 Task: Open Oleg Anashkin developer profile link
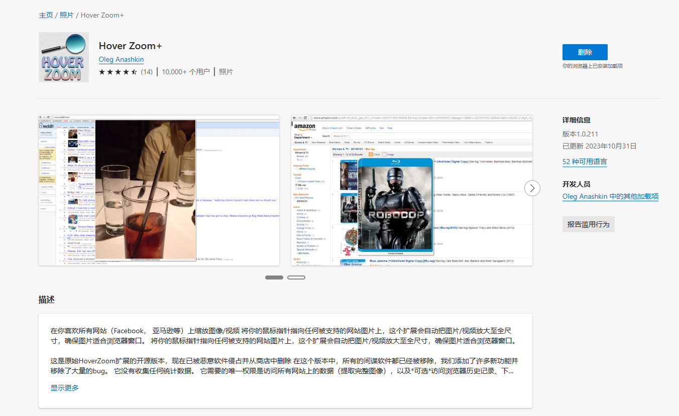121,59
